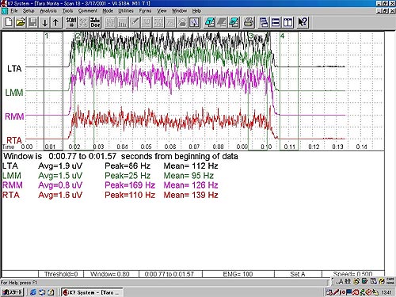Open the John Doe patient icon
Screen dimensions: 396x297
tap(95, 22)
